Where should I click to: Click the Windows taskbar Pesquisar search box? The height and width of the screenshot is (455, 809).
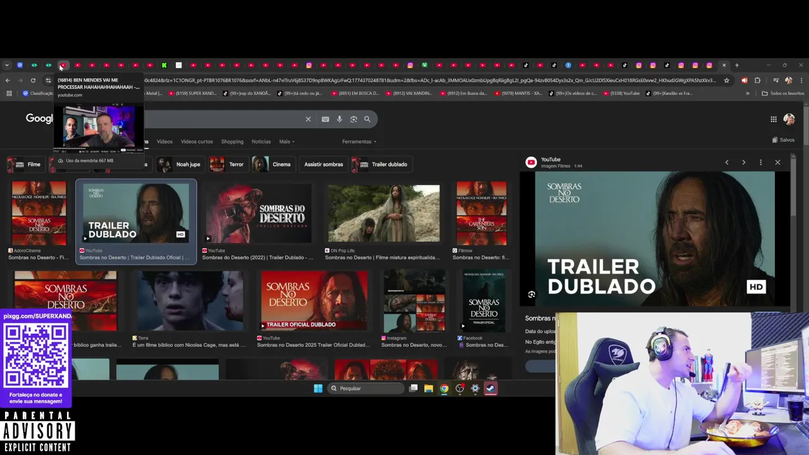click(x=366, y=388)
